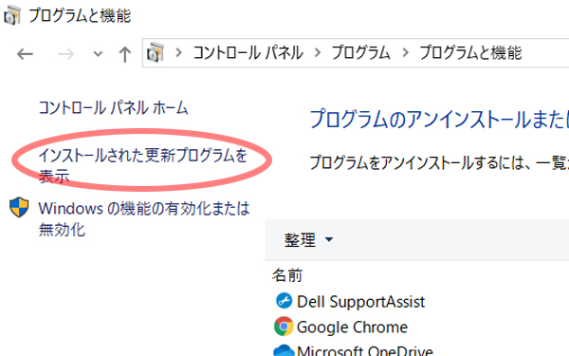Click the address bar Control Panel icon
Image resolution: width=569 pixels, height=356 pixels.
tap(156, 52)
